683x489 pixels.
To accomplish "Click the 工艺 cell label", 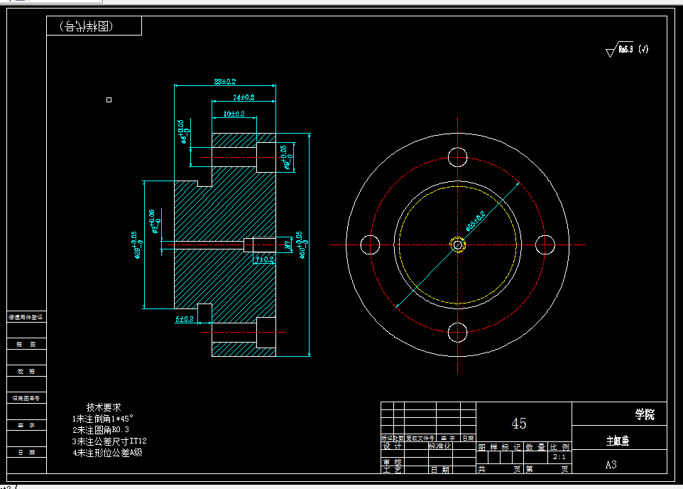I will (x=393, y=470).
